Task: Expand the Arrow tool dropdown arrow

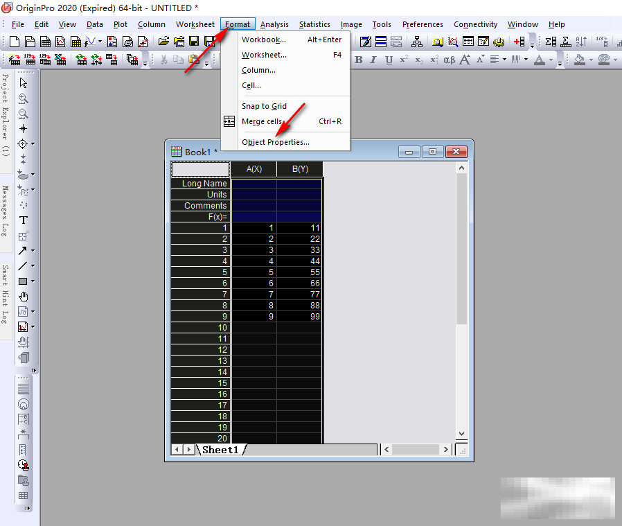Action: [x=33, y=250]
